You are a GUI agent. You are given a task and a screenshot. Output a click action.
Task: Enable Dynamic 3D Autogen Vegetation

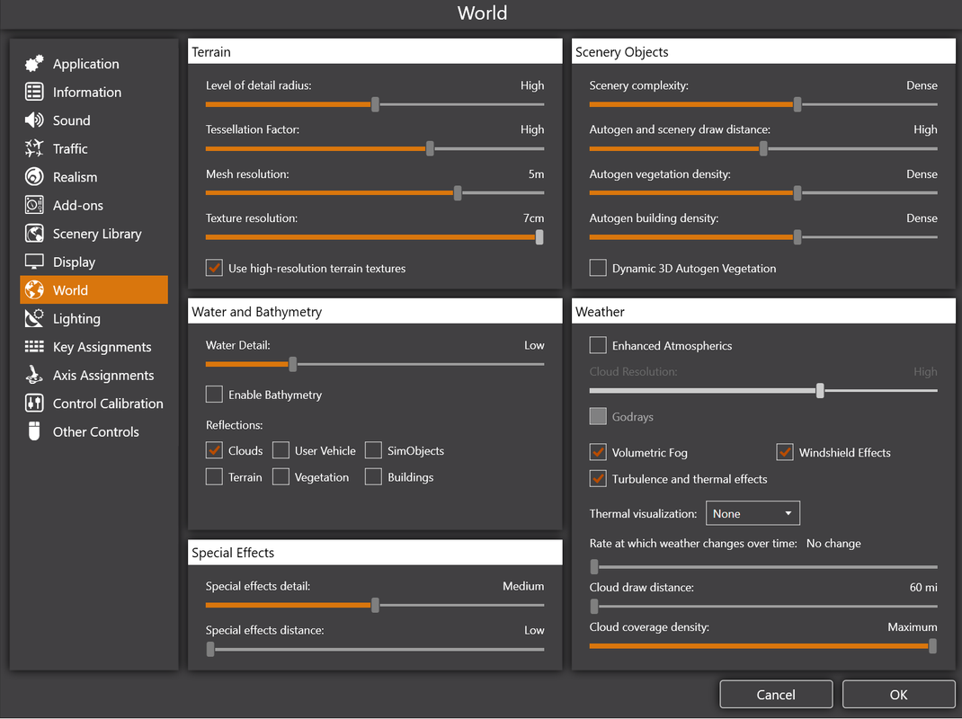pos(598,268)
